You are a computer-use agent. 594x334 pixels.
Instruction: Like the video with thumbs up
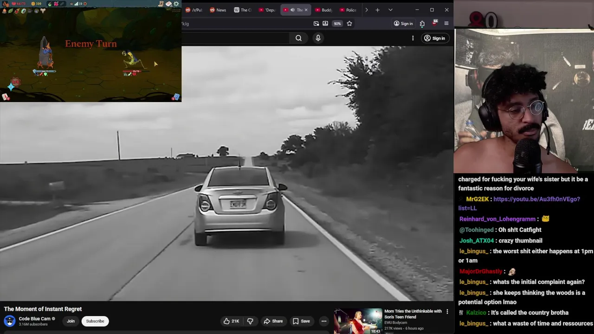tap(231, 321)
